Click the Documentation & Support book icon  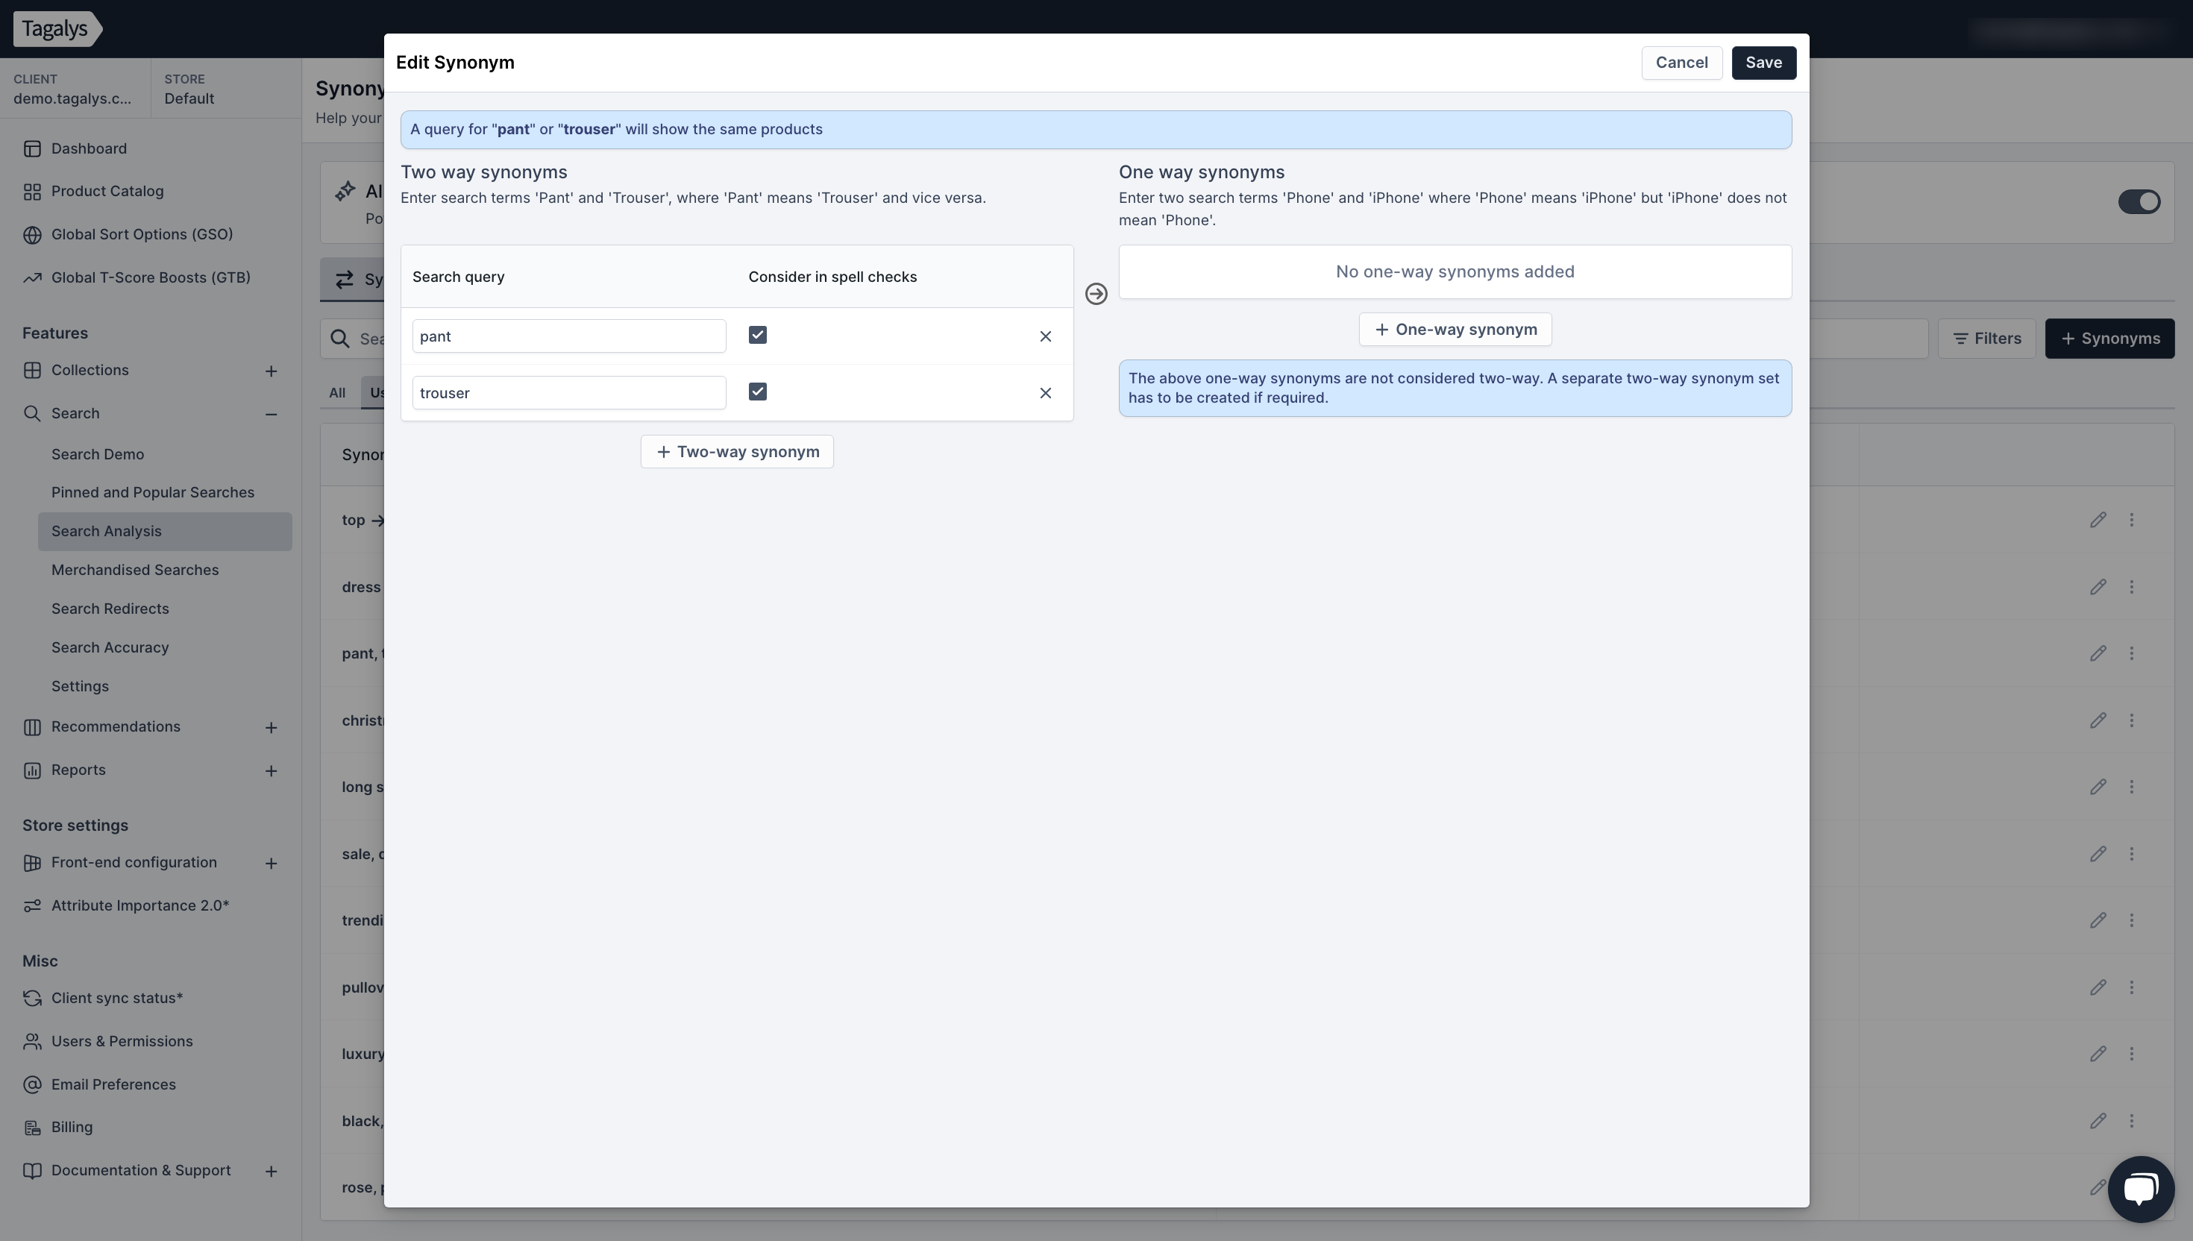coord(32,1170)
